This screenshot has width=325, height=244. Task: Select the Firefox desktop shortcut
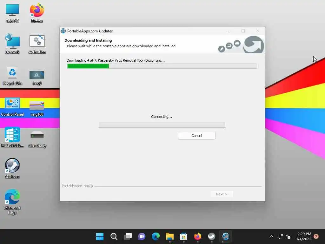click(x=37, y=13)
